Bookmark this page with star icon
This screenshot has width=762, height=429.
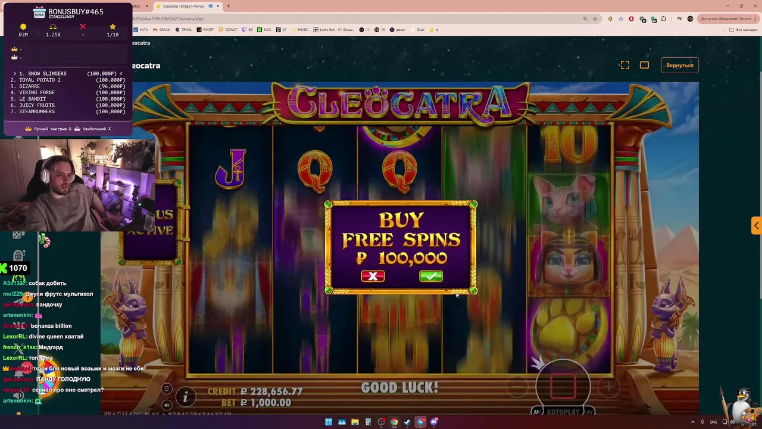tap(595, 18)
